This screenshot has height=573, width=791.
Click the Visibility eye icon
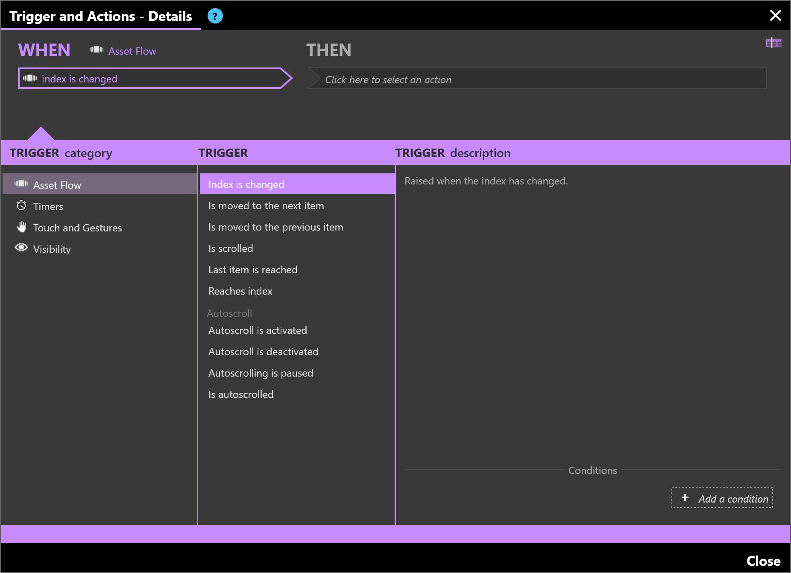pos(21,248)
